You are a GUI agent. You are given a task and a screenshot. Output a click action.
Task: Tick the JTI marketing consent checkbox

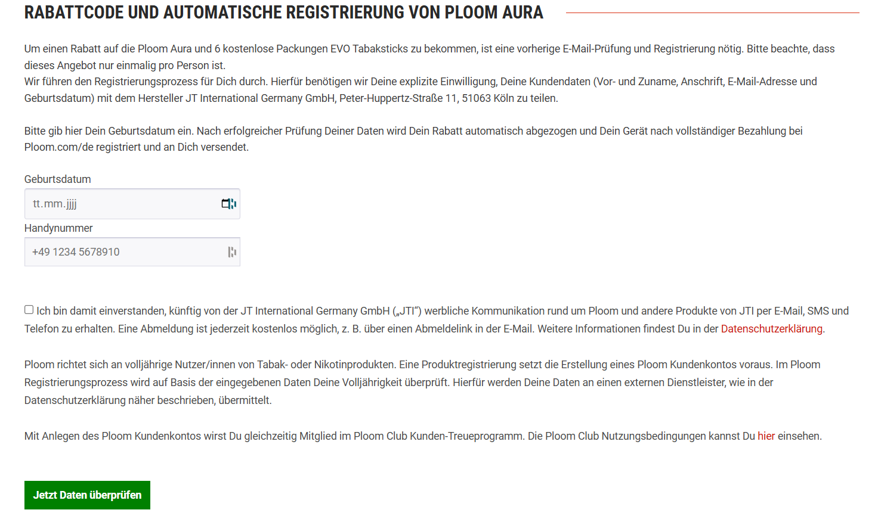29,310
